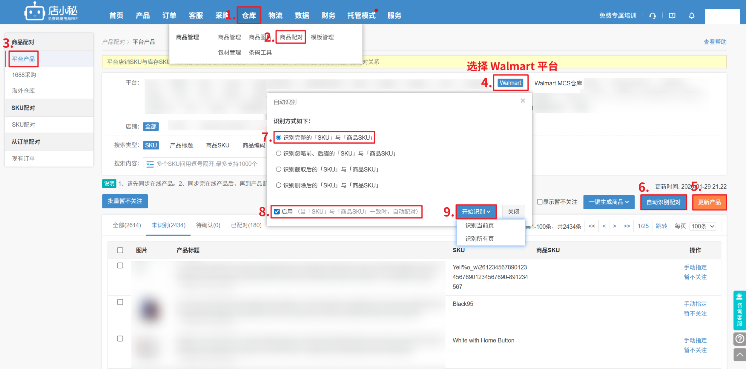Viewport: 746px width, 369px height.
Task: Open the 一键生成商品 dropdown
Action: point(609,202)
